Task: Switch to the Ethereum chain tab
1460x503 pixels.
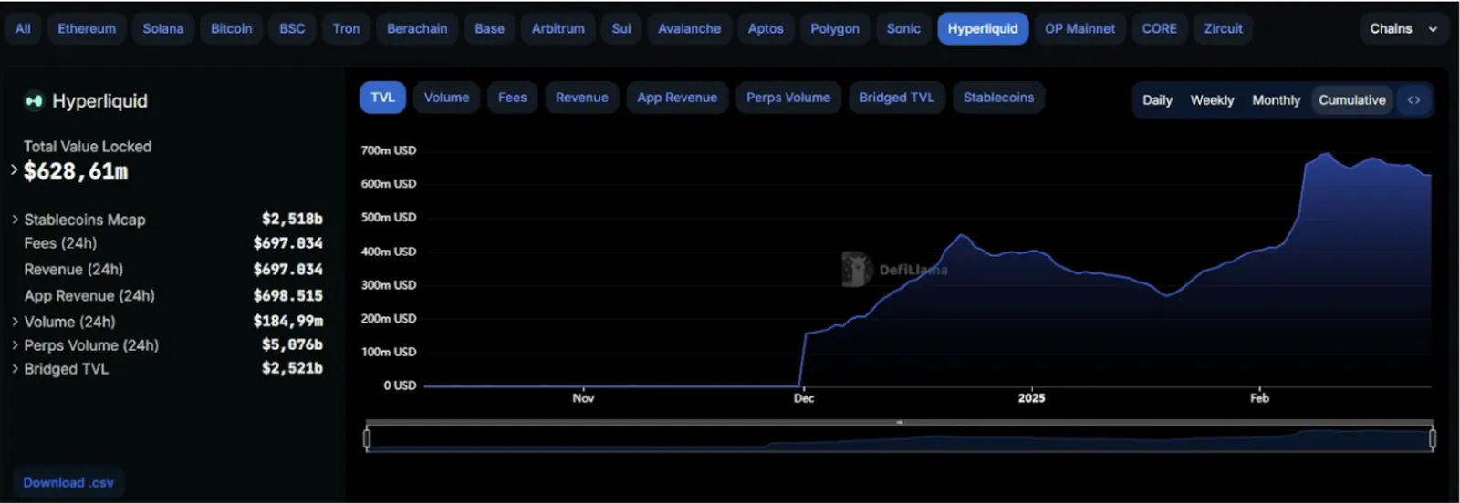Action: (x=87, y=29)
